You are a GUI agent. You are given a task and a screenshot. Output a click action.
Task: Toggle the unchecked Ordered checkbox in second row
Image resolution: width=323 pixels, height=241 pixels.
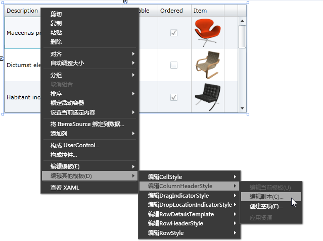point(174,65)
